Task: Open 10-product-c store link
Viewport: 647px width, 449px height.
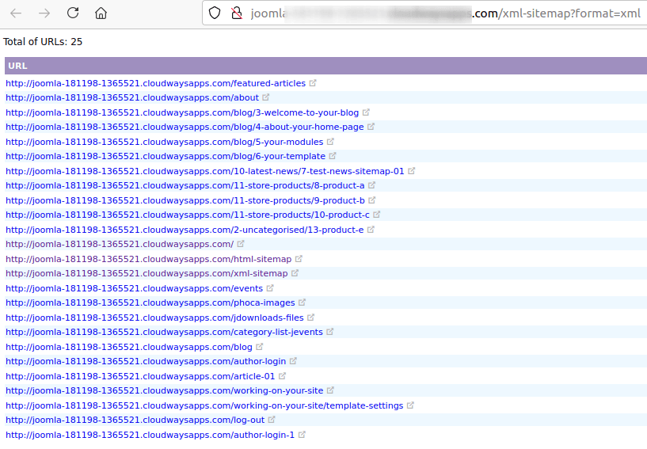Action: click(188, 215)
